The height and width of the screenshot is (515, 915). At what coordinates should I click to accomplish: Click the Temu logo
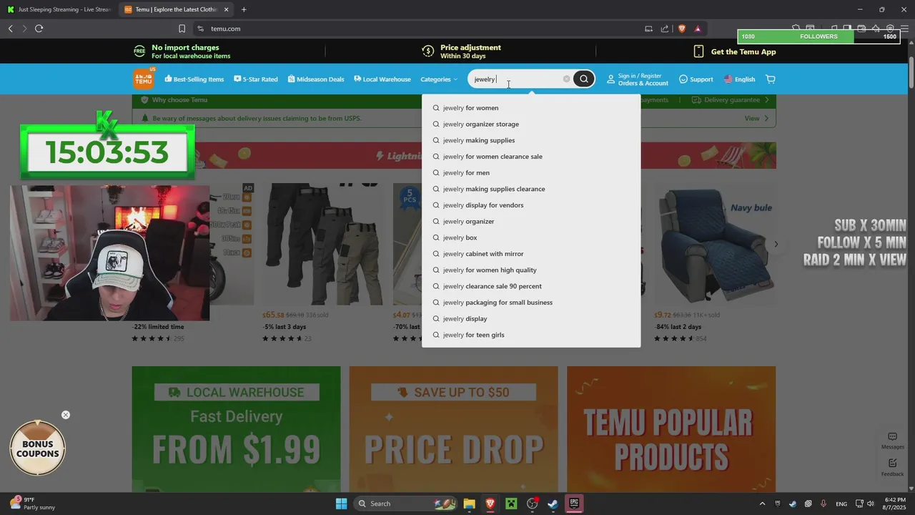(144, 79)
